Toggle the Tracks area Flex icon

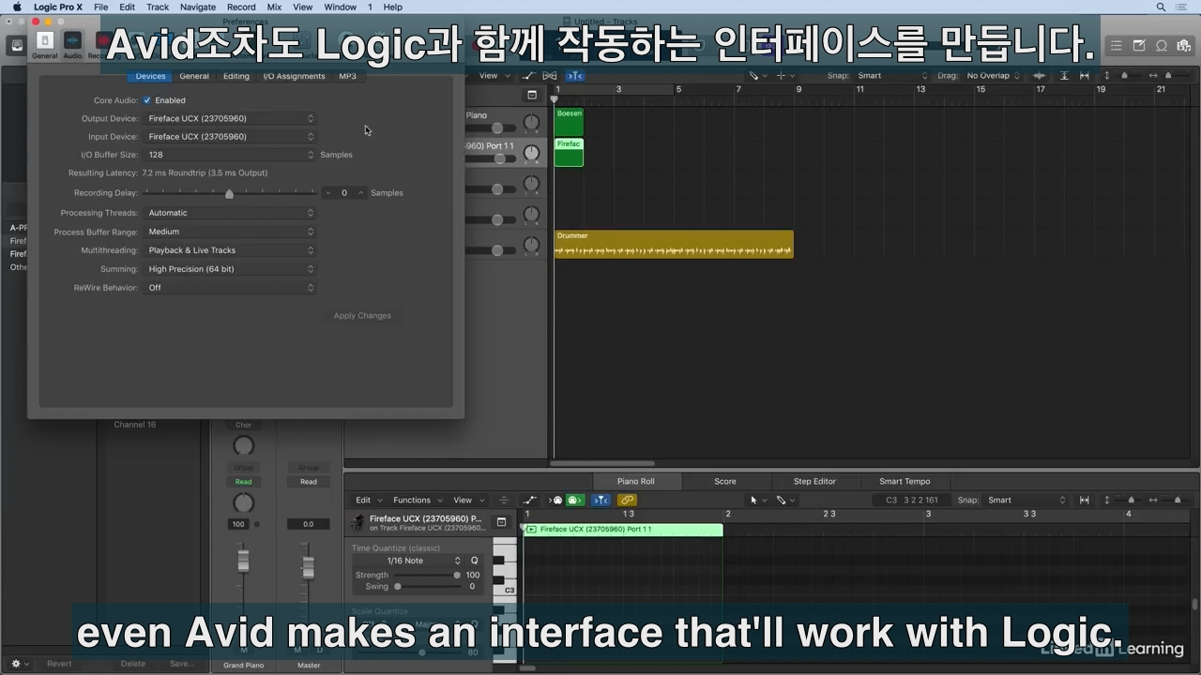551,76
